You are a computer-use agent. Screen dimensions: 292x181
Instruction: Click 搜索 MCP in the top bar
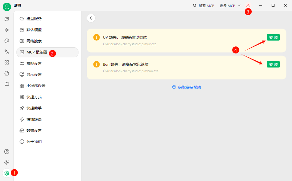click(x=204, y=6)
